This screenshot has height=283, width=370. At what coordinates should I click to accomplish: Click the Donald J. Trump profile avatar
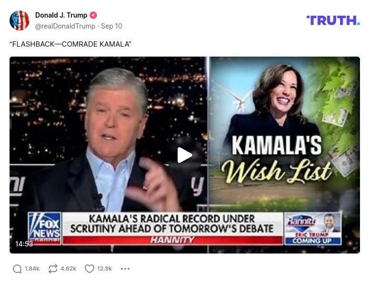[20, 20]
